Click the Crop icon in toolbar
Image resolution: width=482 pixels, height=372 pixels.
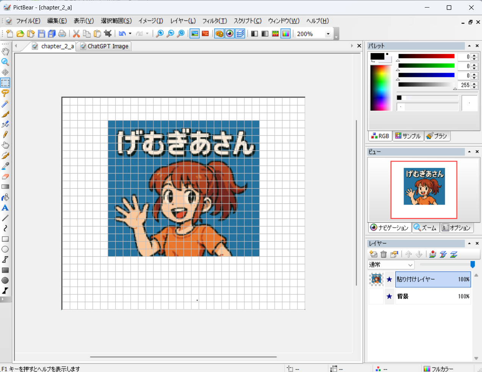tap(108, 34)
